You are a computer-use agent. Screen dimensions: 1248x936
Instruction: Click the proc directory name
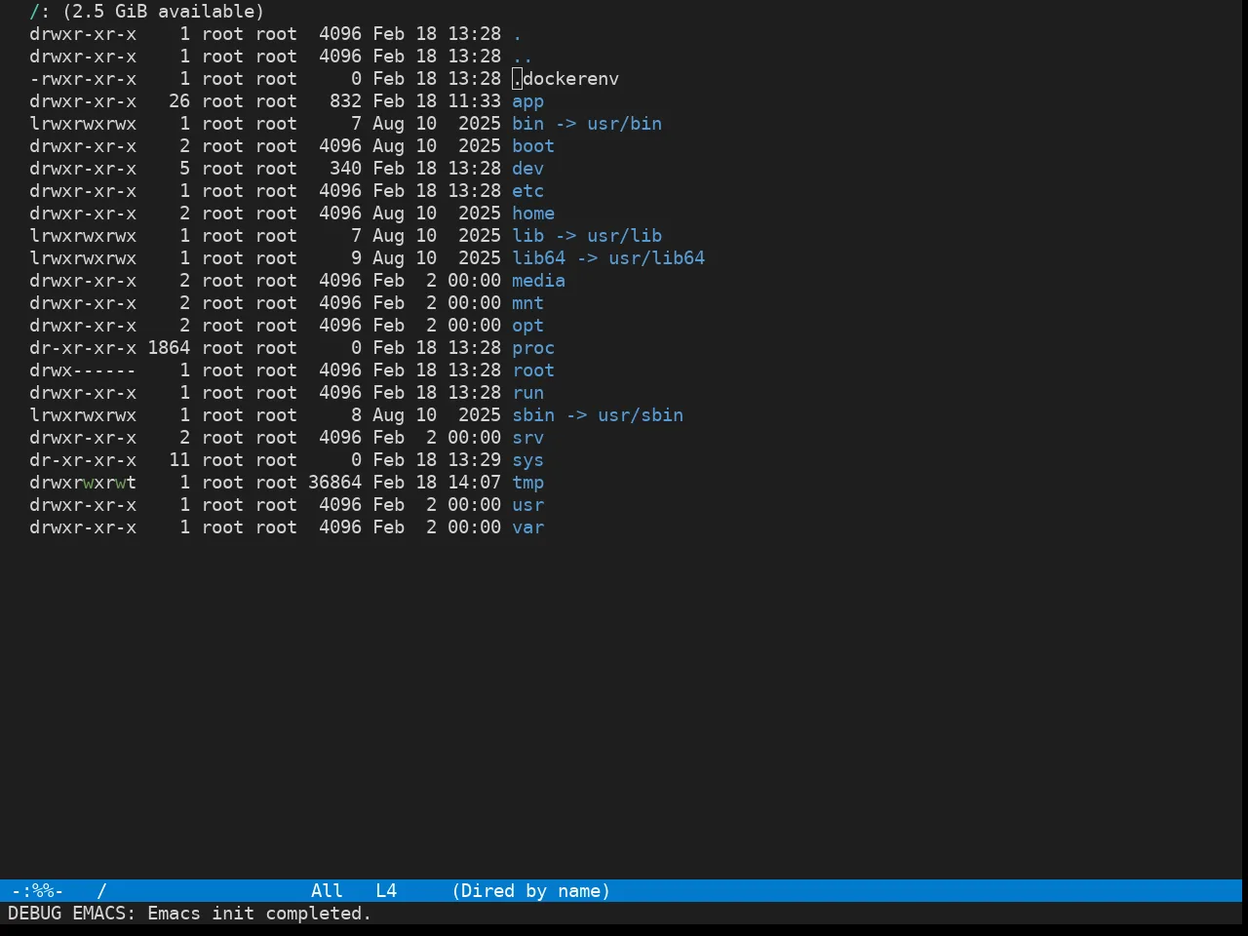(x=533, y=348)
